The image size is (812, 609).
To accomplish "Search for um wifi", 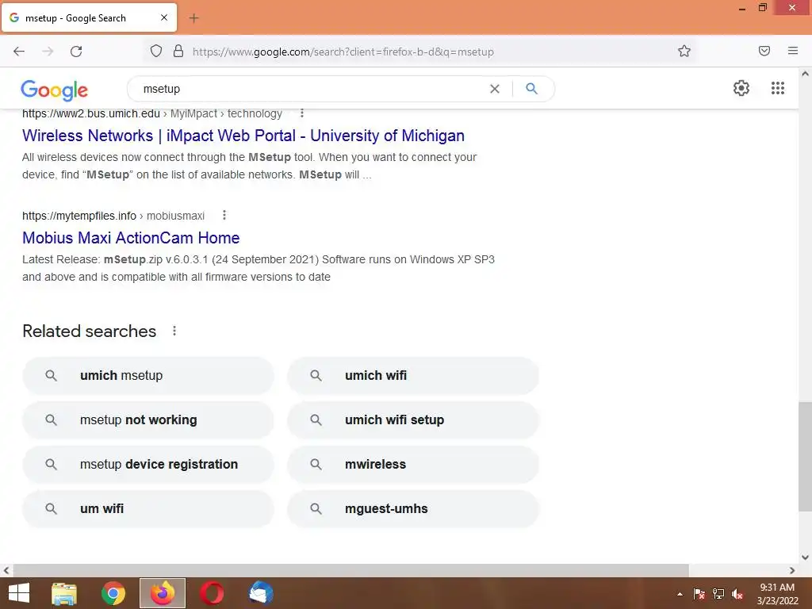I will [148, 508].
